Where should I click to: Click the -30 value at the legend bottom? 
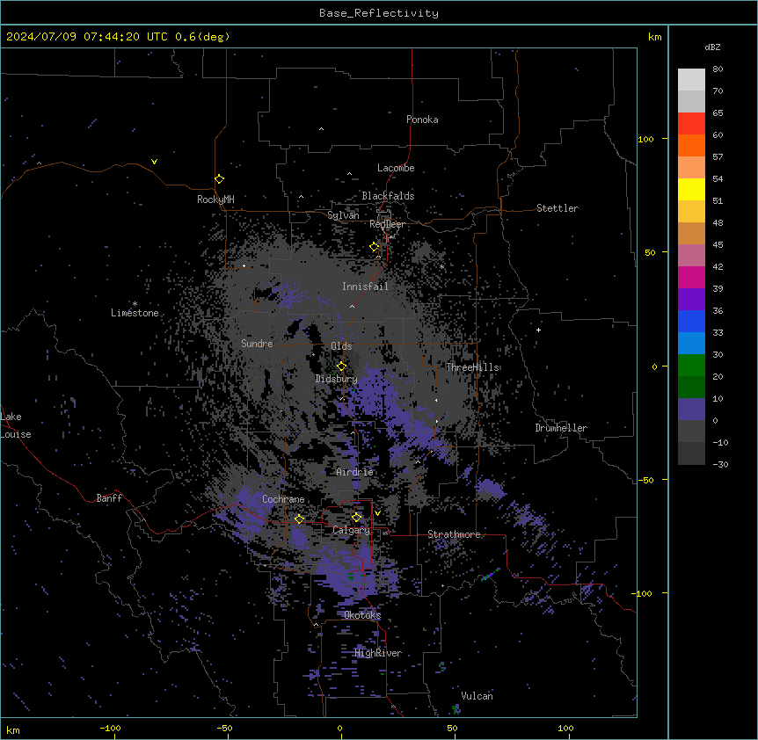tap(720, 465)
